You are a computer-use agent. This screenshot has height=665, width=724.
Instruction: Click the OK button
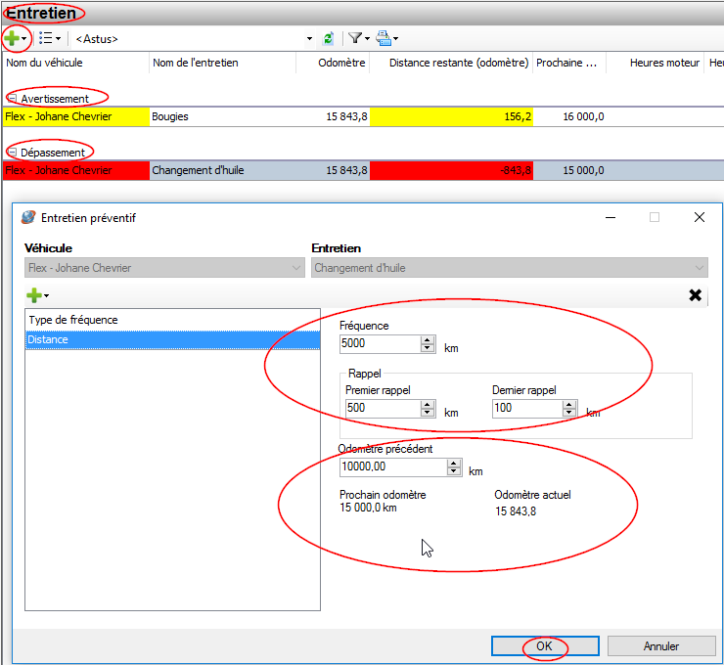(x=544, y=645)
